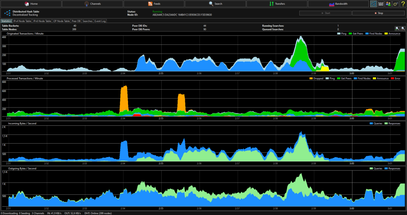The width and height of the screenshot is (407, 215).
Task: Click the Responses legend in Outgoing Bytes chart
Action: (x=392, y=168)
